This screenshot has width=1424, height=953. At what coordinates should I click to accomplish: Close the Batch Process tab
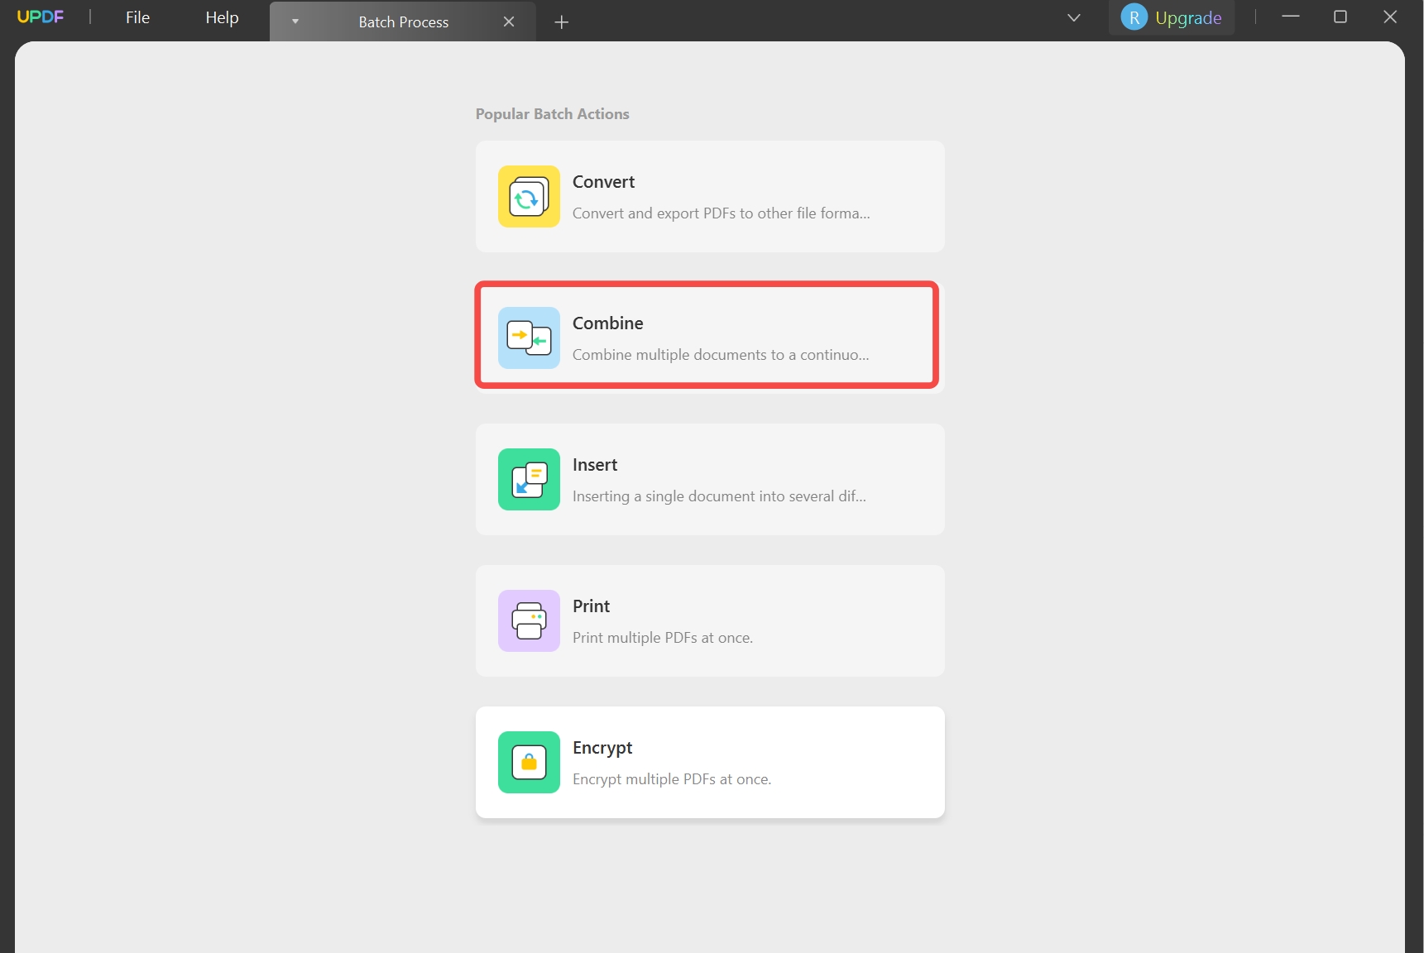click(509, 22)
